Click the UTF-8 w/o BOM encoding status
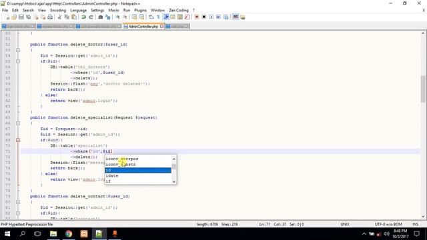This screenshot has height=240, width=427. (x=388, y=224)
